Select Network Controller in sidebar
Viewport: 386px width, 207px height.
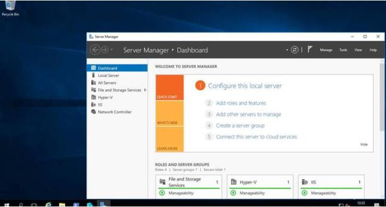(115, 112)
